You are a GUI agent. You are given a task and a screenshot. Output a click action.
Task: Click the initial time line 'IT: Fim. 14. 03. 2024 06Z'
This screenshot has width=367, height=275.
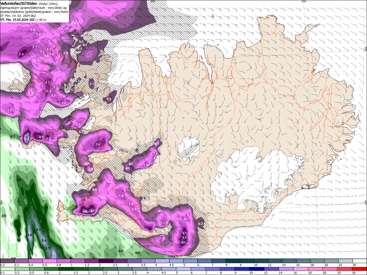(x=18, y=16)
